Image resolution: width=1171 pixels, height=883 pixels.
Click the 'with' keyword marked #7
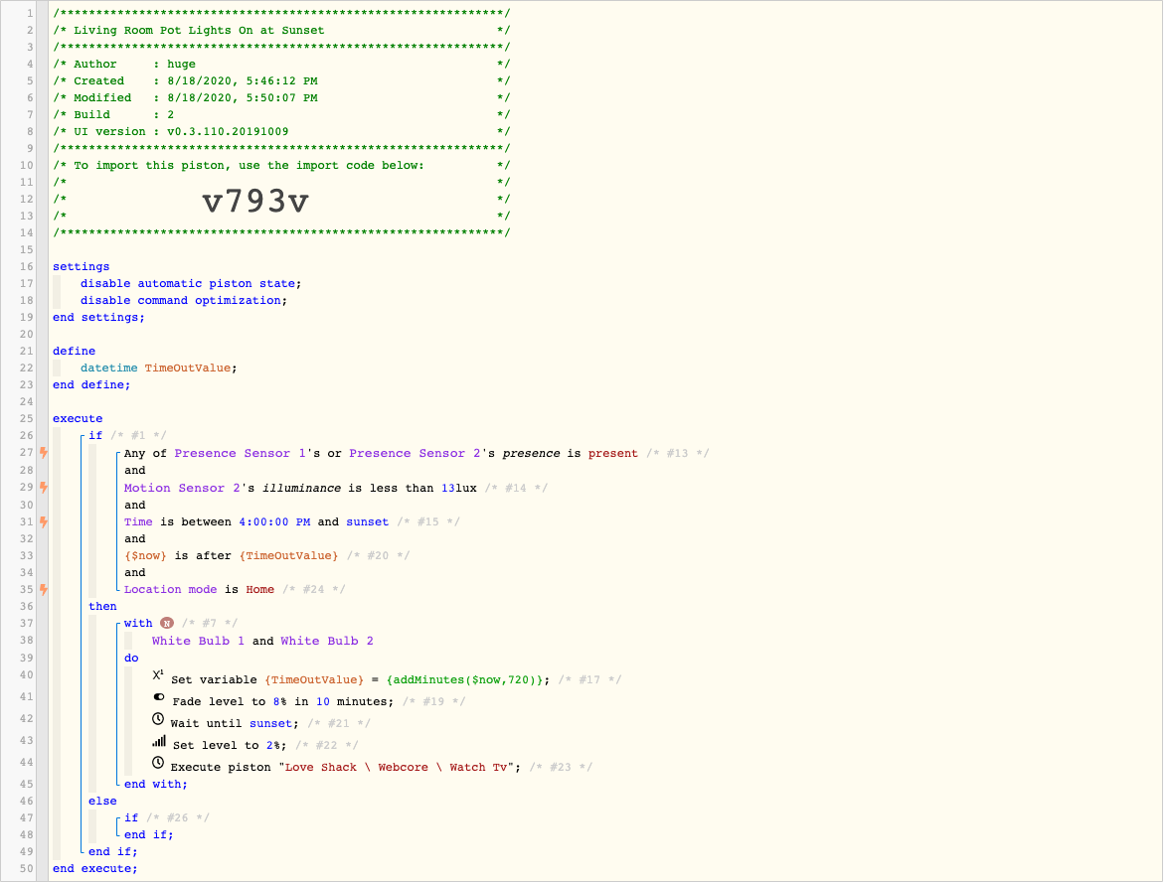[x=138, y=623]
